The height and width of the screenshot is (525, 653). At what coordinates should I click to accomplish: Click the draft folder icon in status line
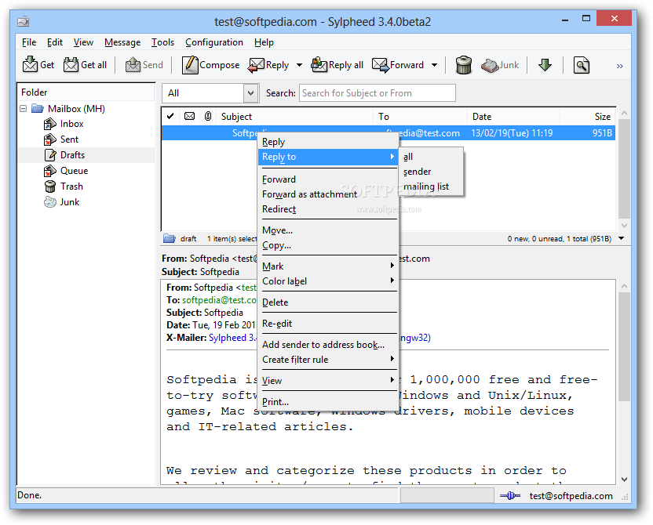point(170,238)
